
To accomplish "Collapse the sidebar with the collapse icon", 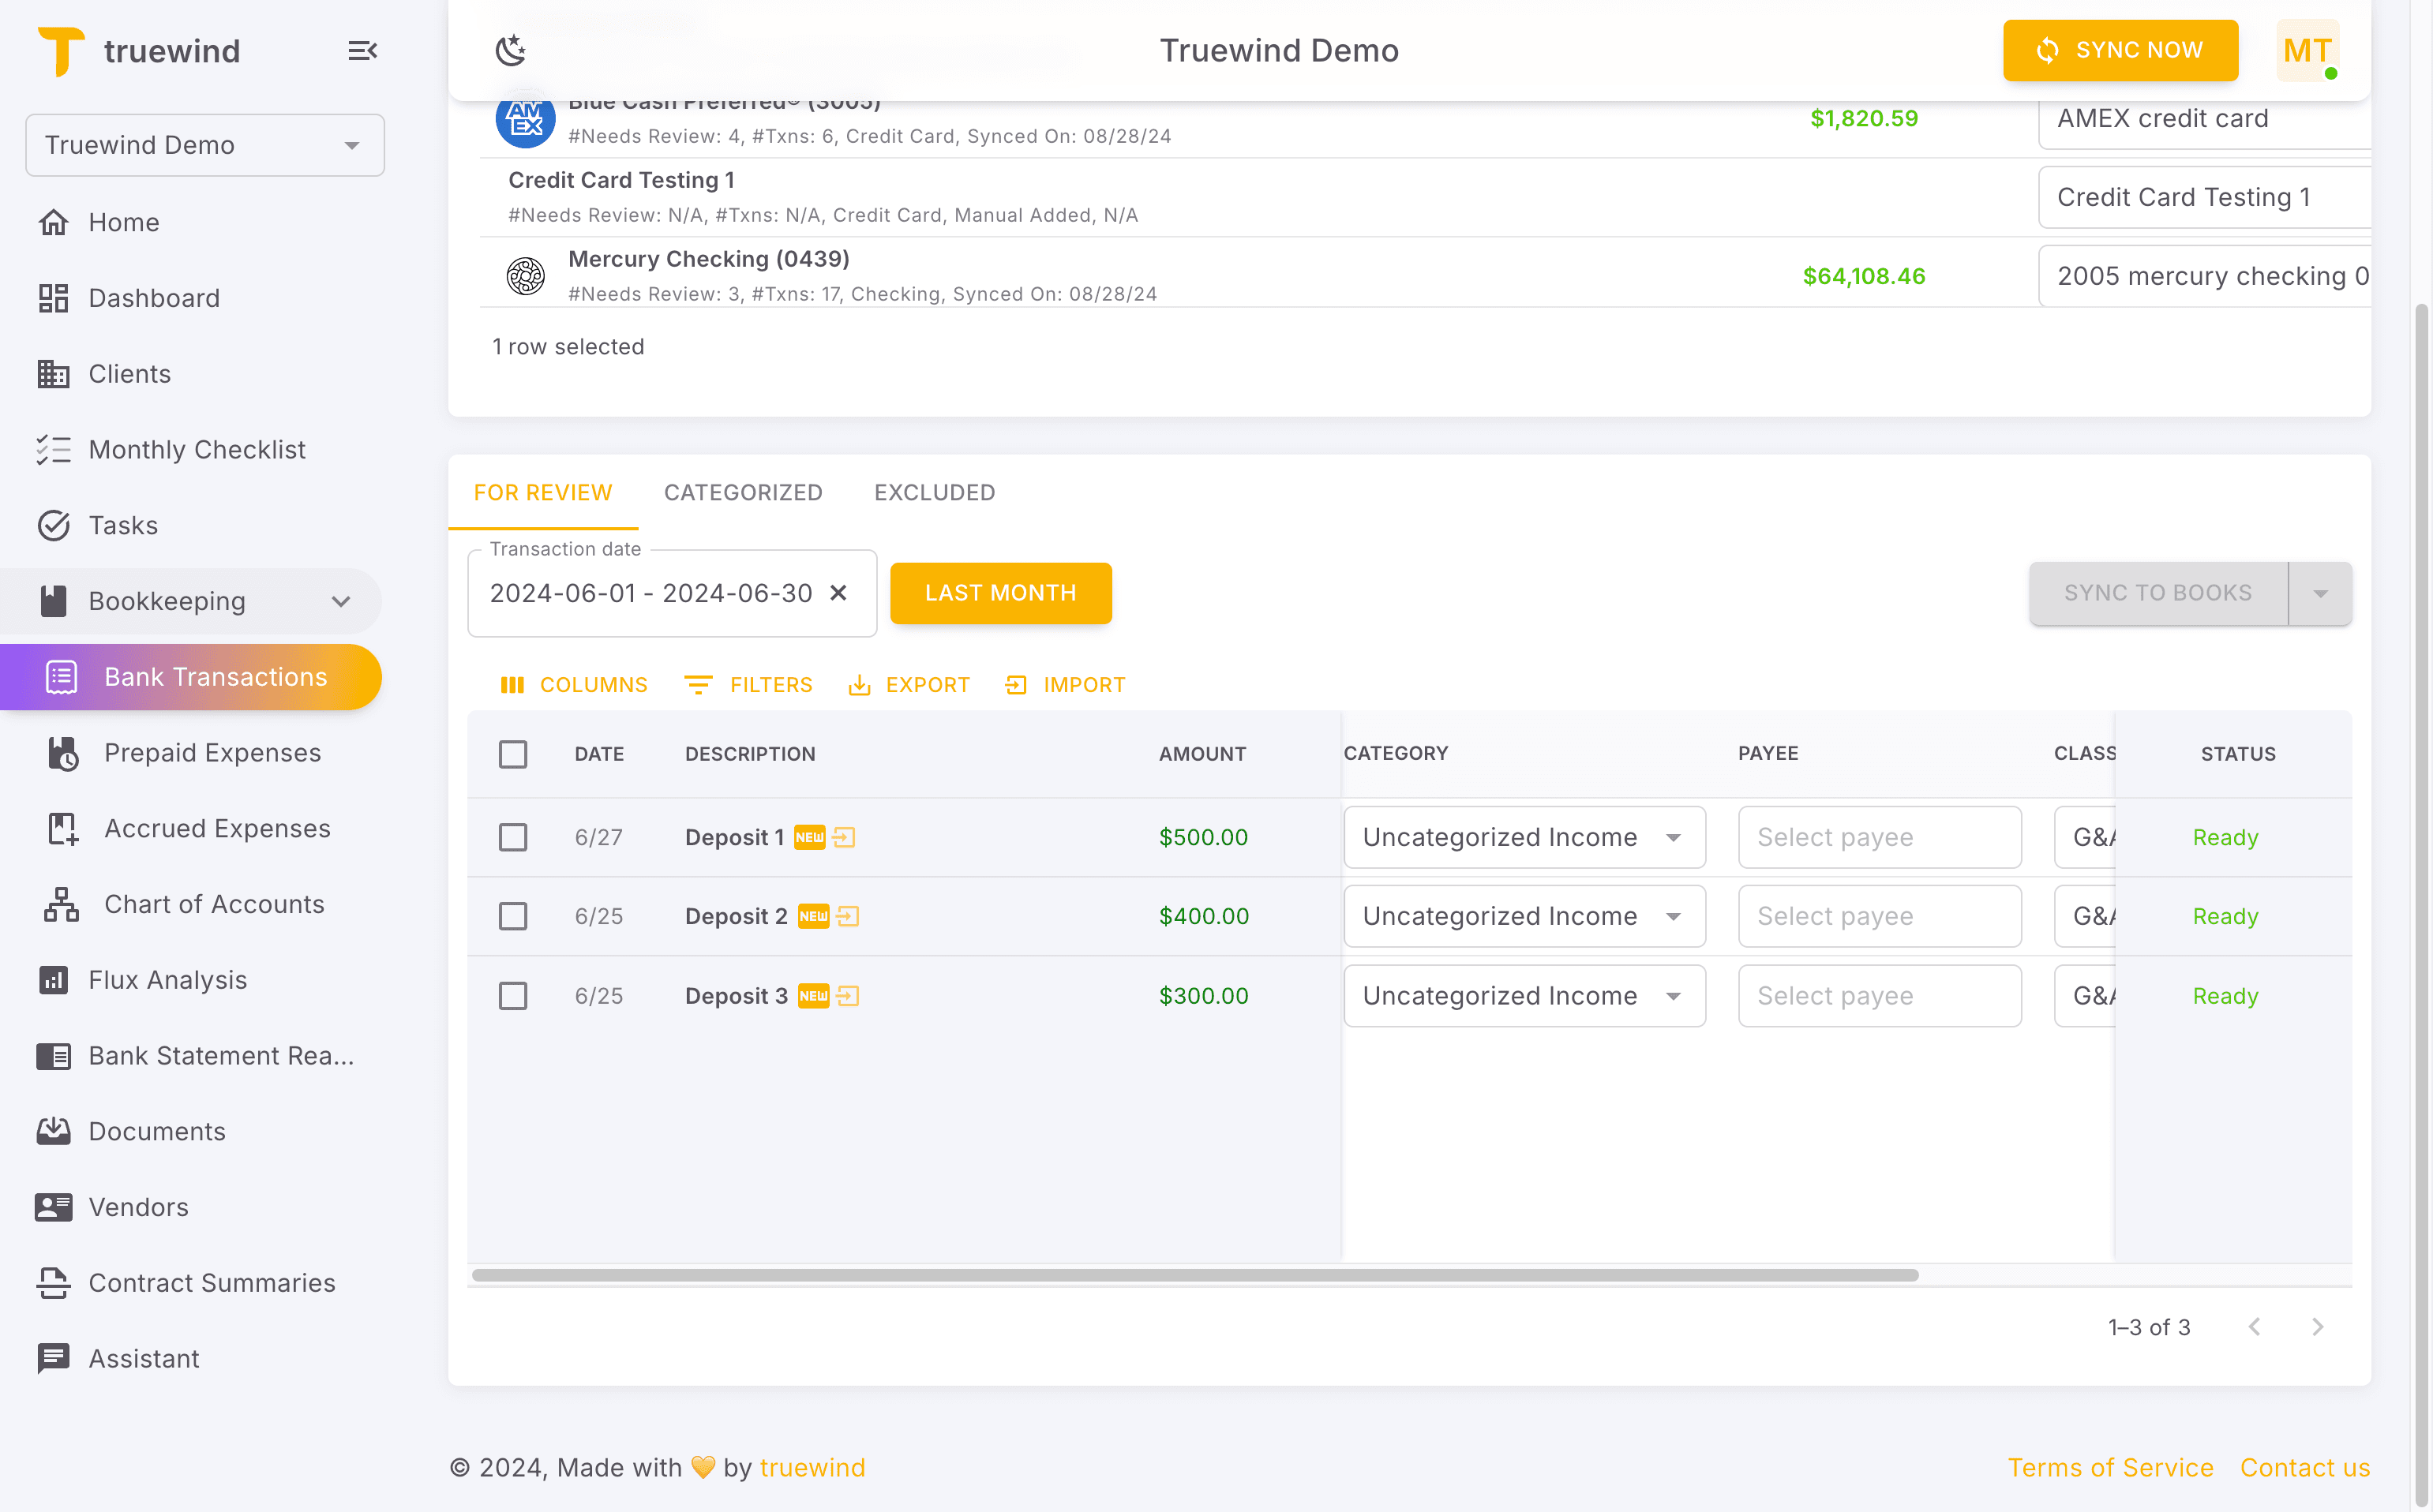I will [362, 50].
